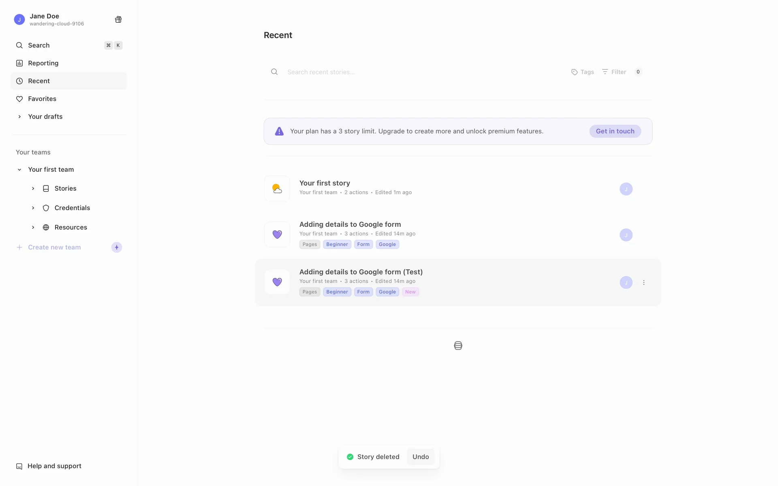Click the three-dot menu on the Test story
The width and height of the screenshot is (778, 486).
pos(644,283)
